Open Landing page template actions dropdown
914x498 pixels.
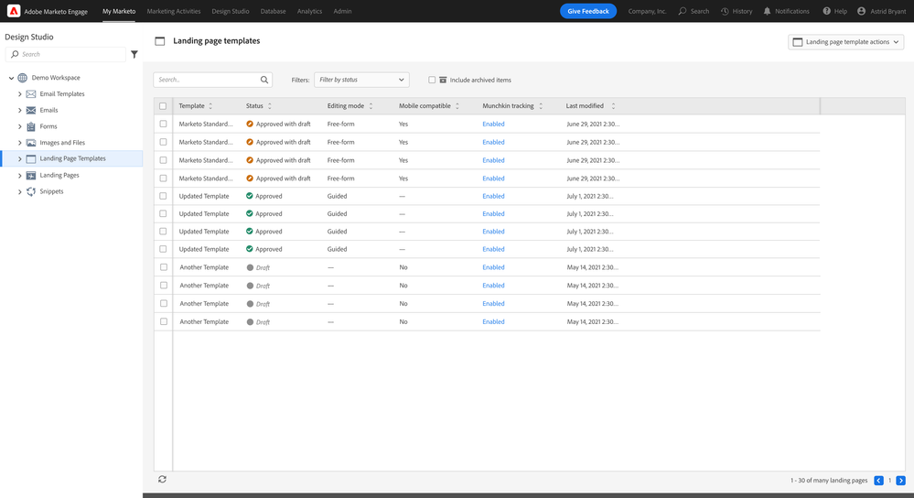coord(845,42)
